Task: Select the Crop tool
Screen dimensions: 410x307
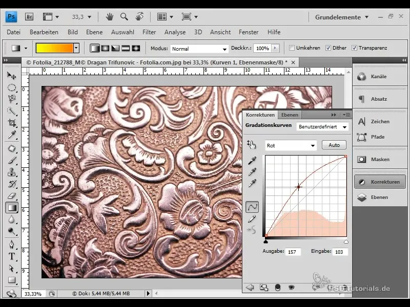Action: coord(11,123)
